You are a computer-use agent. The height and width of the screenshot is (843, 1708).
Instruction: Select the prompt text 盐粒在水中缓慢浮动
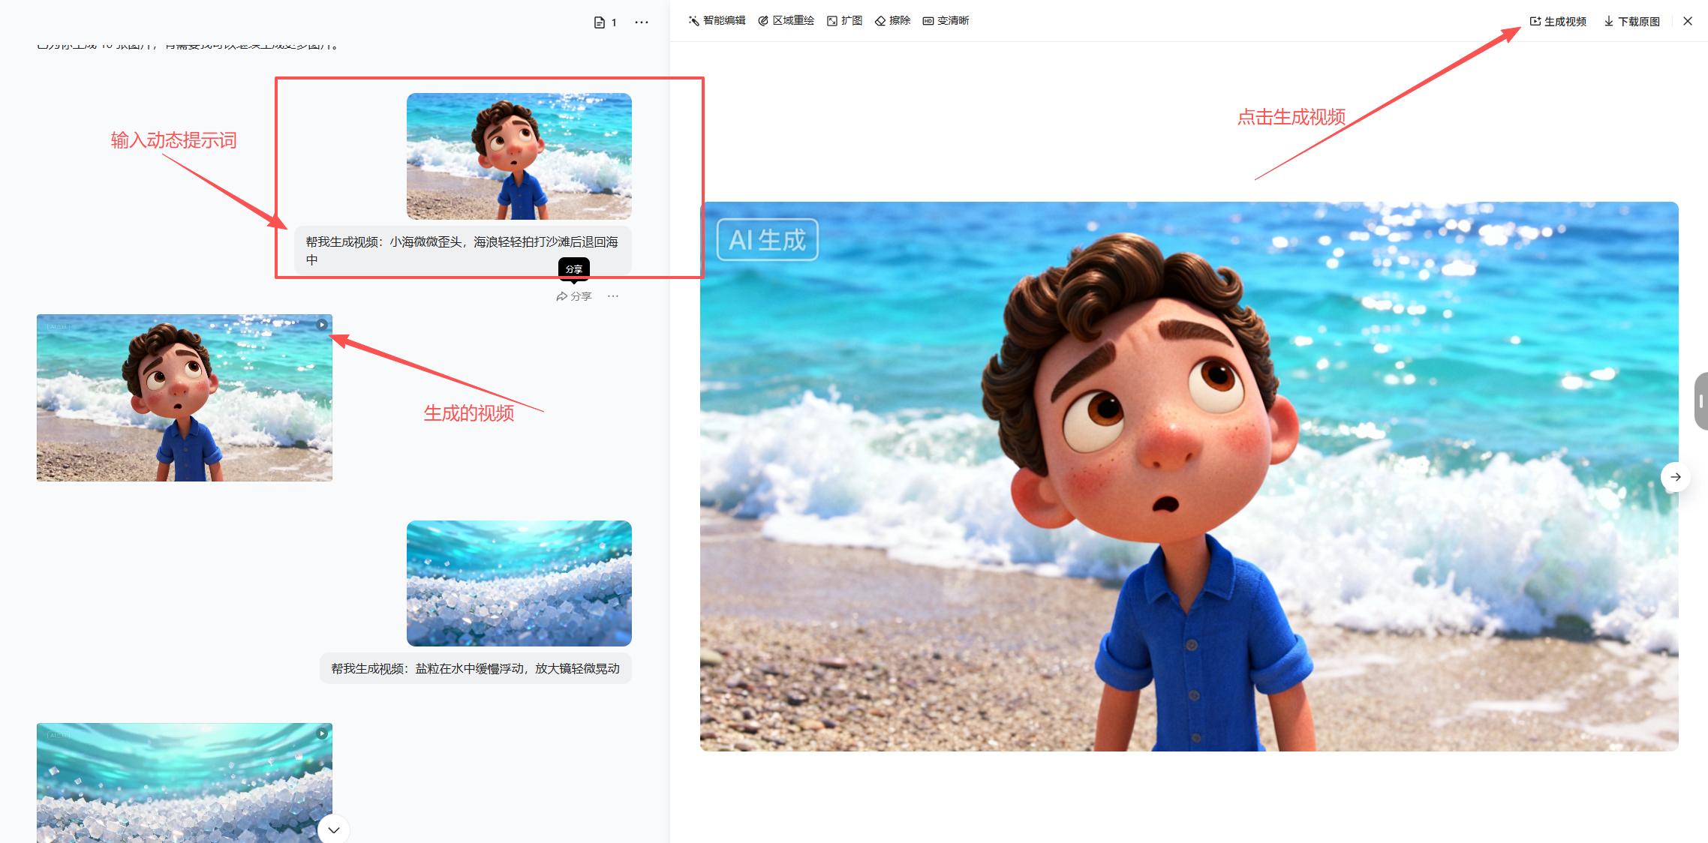pos(470,669)
